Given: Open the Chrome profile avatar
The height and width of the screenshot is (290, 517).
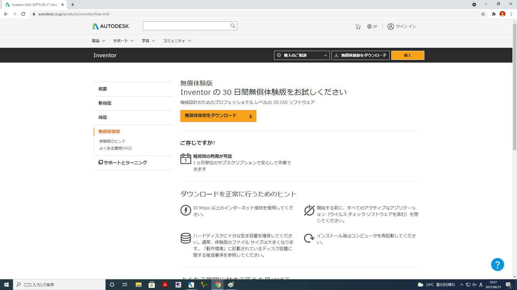Looking at the screenshot, I should click(x=502, y=14).
